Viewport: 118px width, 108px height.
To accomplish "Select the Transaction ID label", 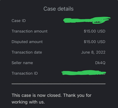I will tap(25, 73).
